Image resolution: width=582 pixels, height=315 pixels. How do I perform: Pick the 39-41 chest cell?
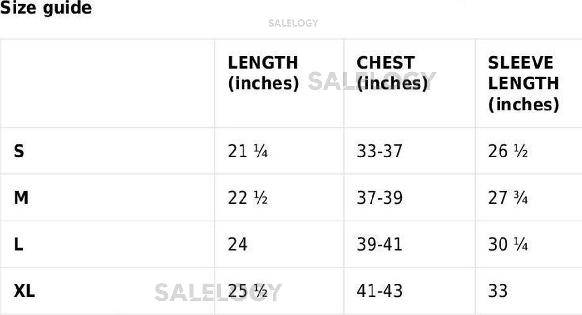pyautogui.click(x=379, y=244)
